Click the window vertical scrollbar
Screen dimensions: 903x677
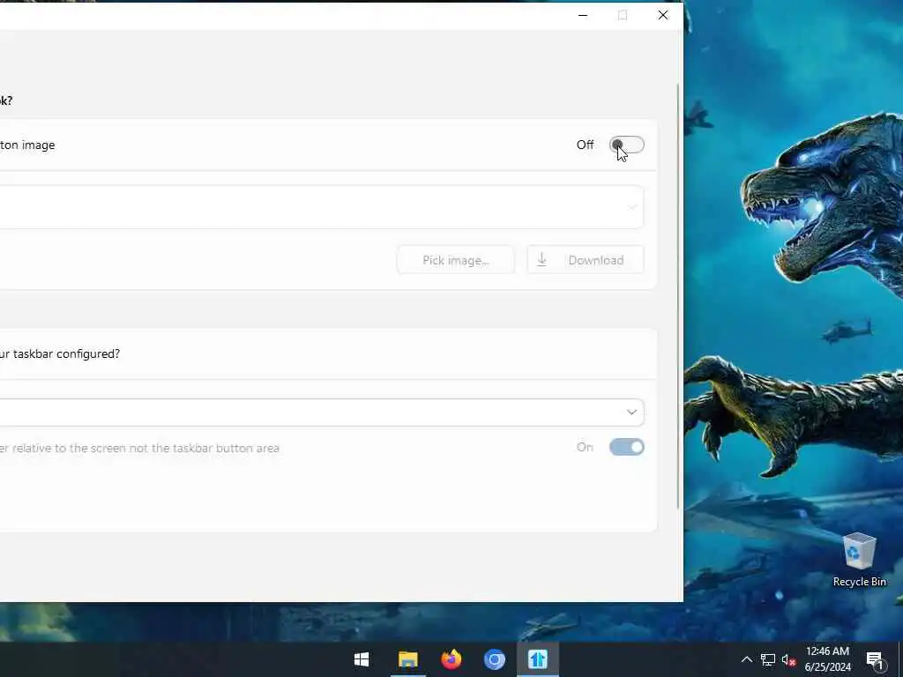click(678, 296)
